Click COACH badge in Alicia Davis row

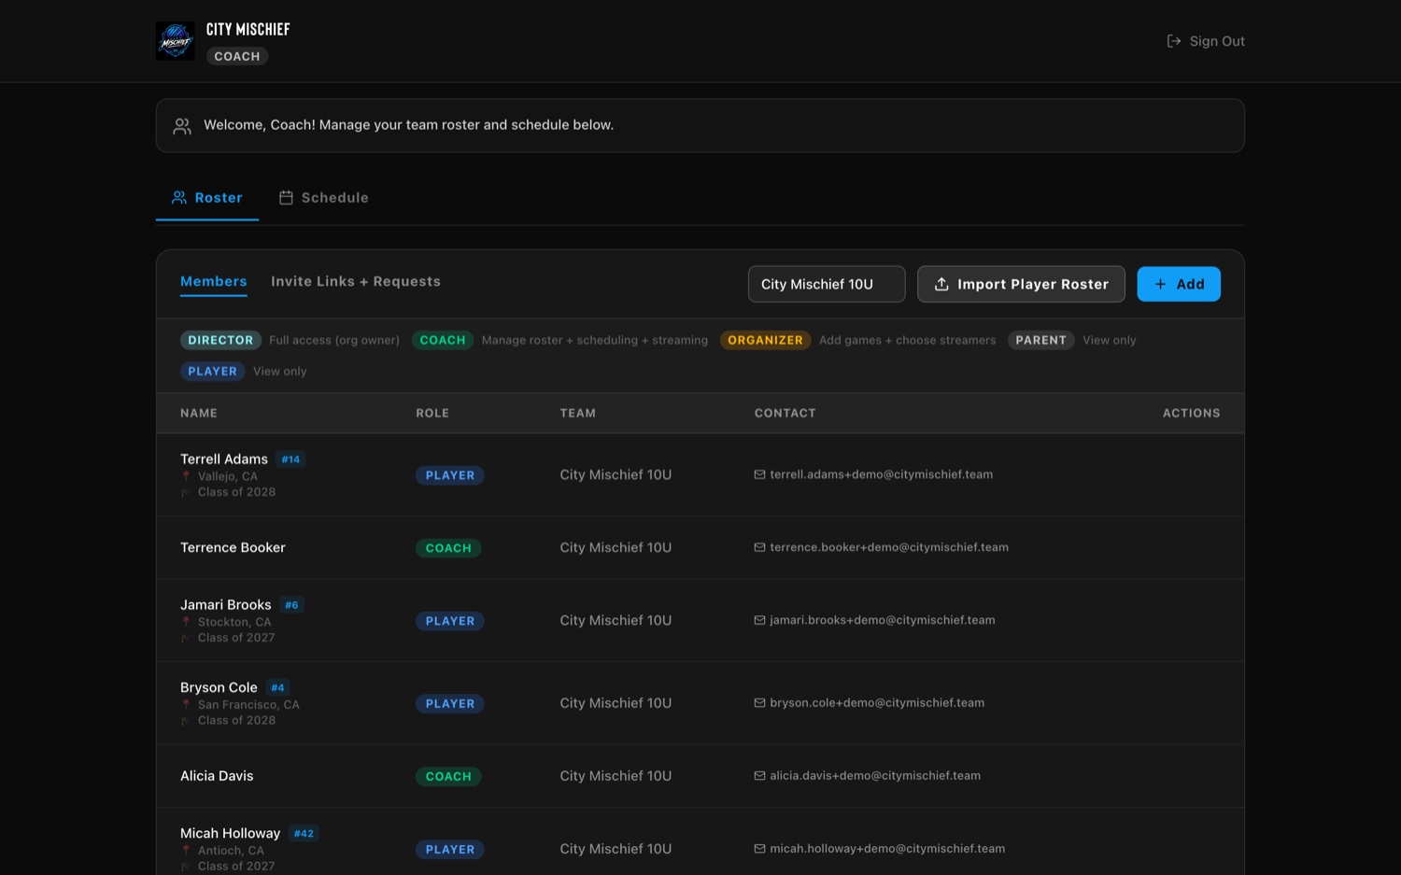pos(448,777)
